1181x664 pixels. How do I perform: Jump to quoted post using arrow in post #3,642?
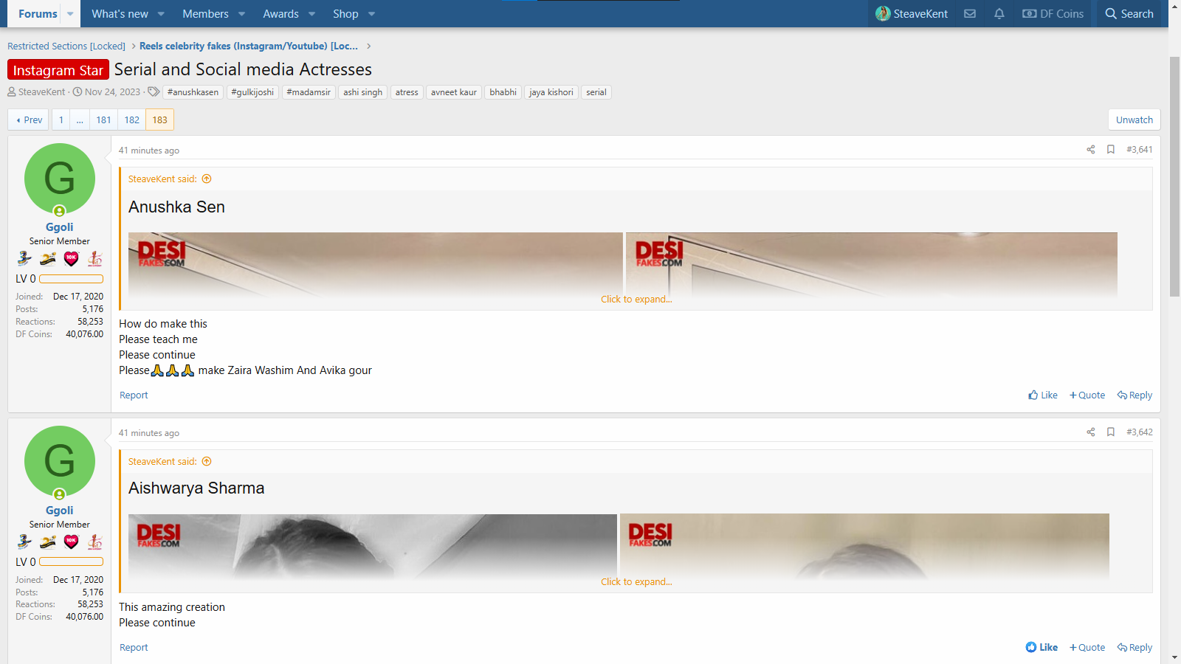(x=207, y=462)
